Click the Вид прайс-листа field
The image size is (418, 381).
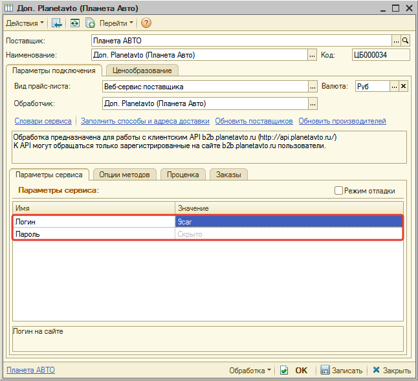(205, 87)
